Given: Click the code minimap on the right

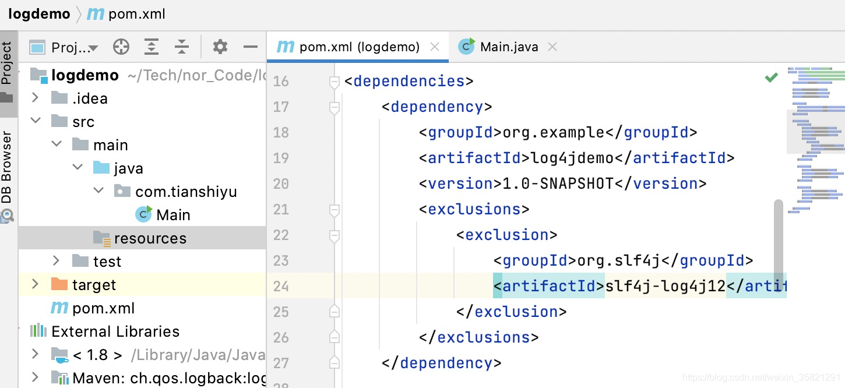Looking at the screenshot, I should click(x=816, y=140).
